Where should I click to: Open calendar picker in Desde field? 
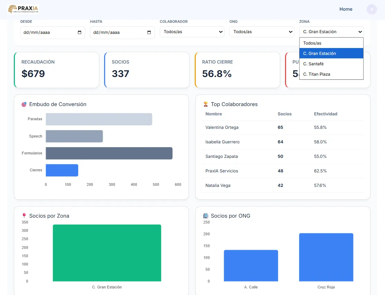[80, 32]
